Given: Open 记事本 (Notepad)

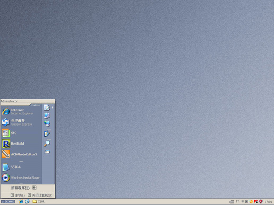Looking at the screenshot, I should (21, 167).
